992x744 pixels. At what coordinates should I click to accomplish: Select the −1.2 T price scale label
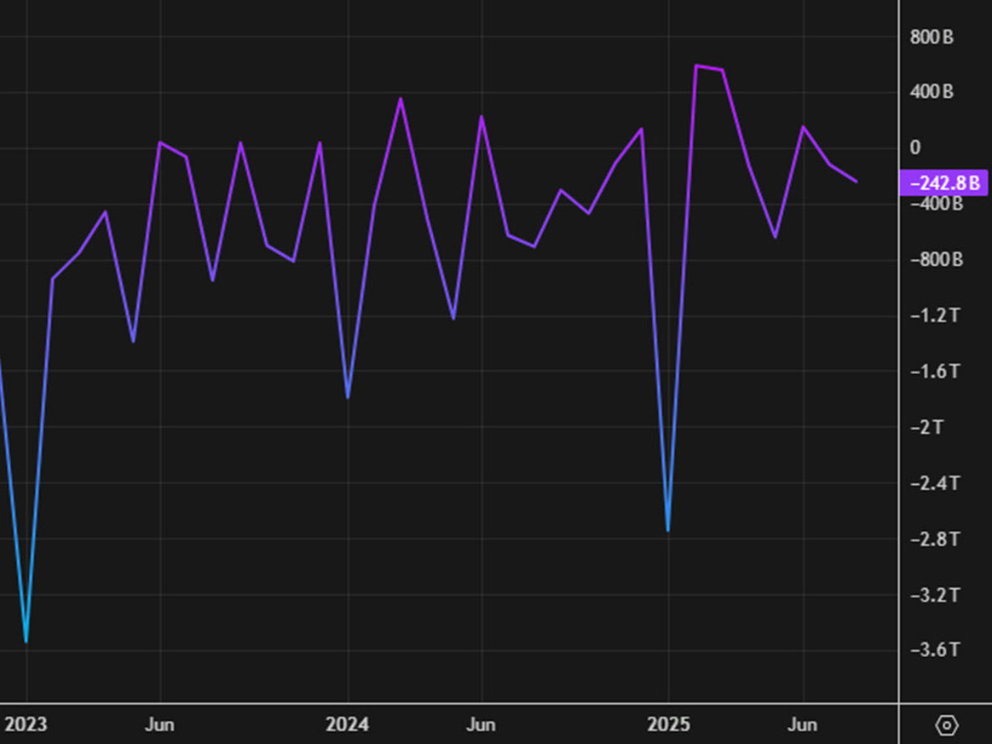coord(935,316)
